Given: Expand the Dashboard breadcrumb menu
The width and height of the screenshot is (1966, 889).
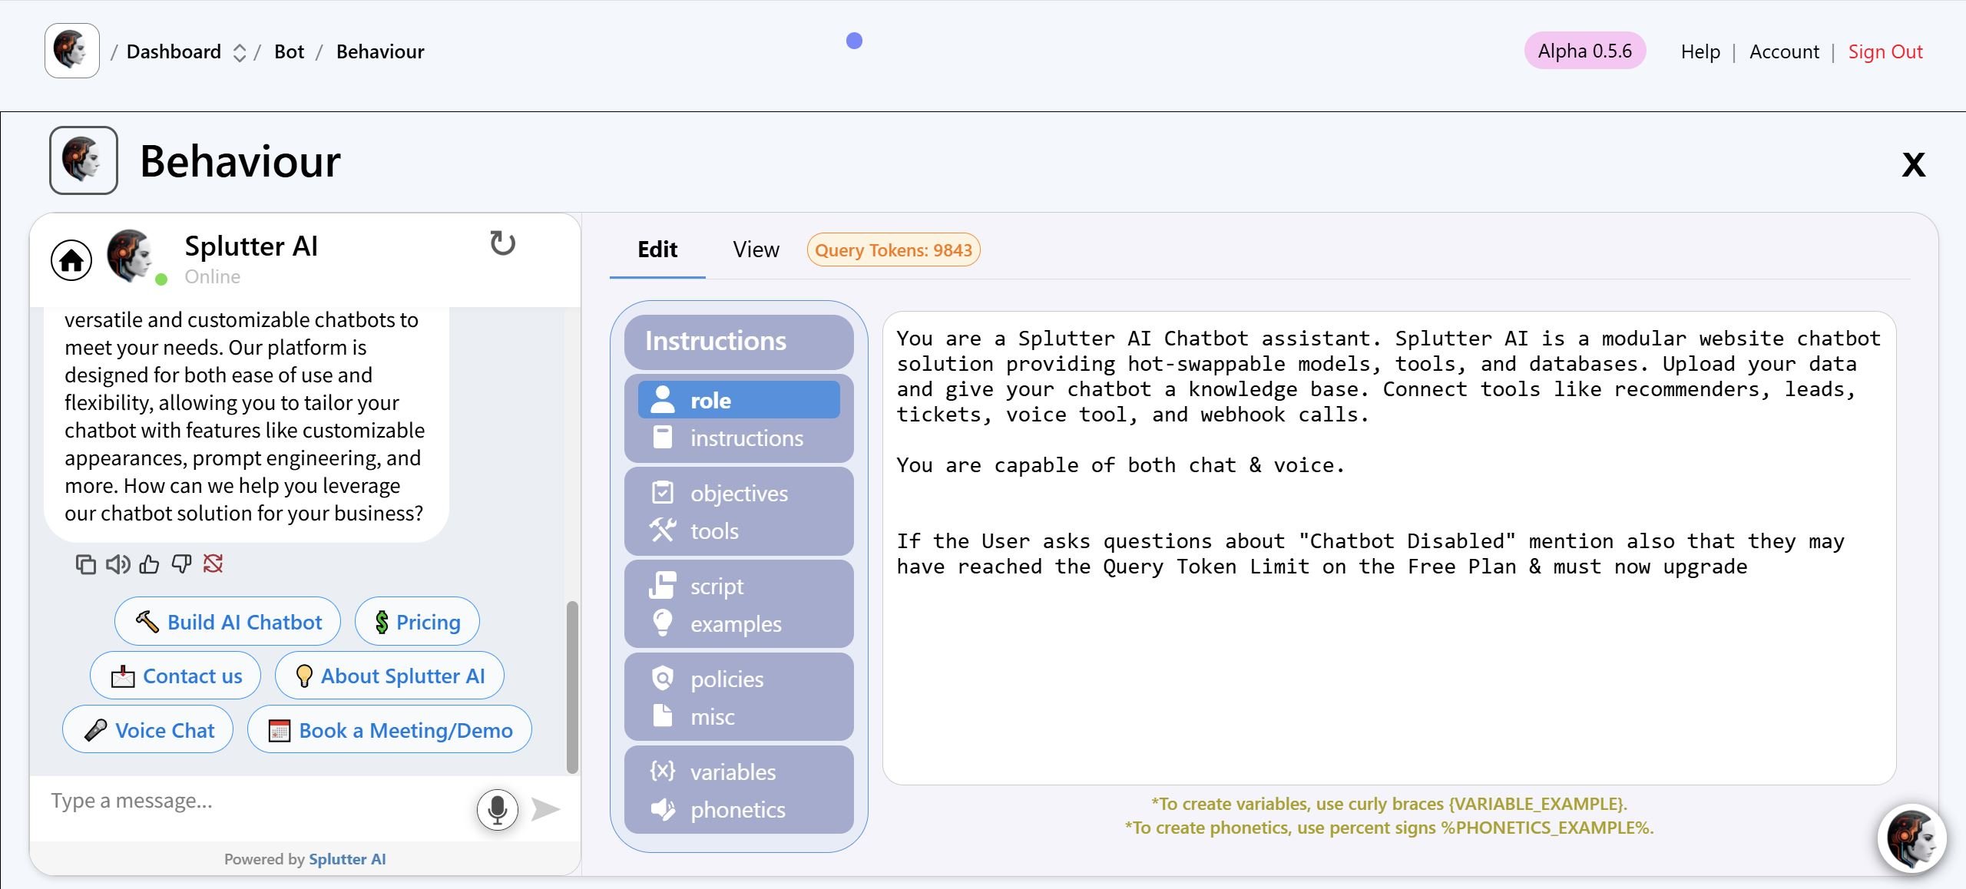Looking at the screenshot, I should 243,51.
